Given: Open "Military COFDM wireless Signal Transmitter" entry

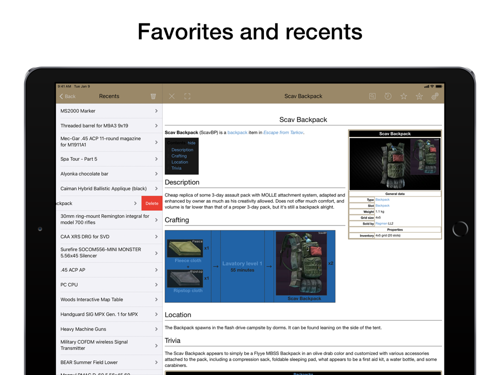Looking at the screenshot, I should [x=109, y=345].
